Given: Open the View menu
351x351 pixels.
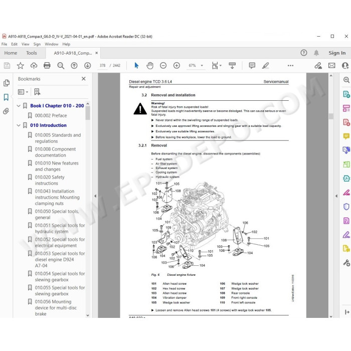Looking at the screenshot, I should [x=25, y=44].
